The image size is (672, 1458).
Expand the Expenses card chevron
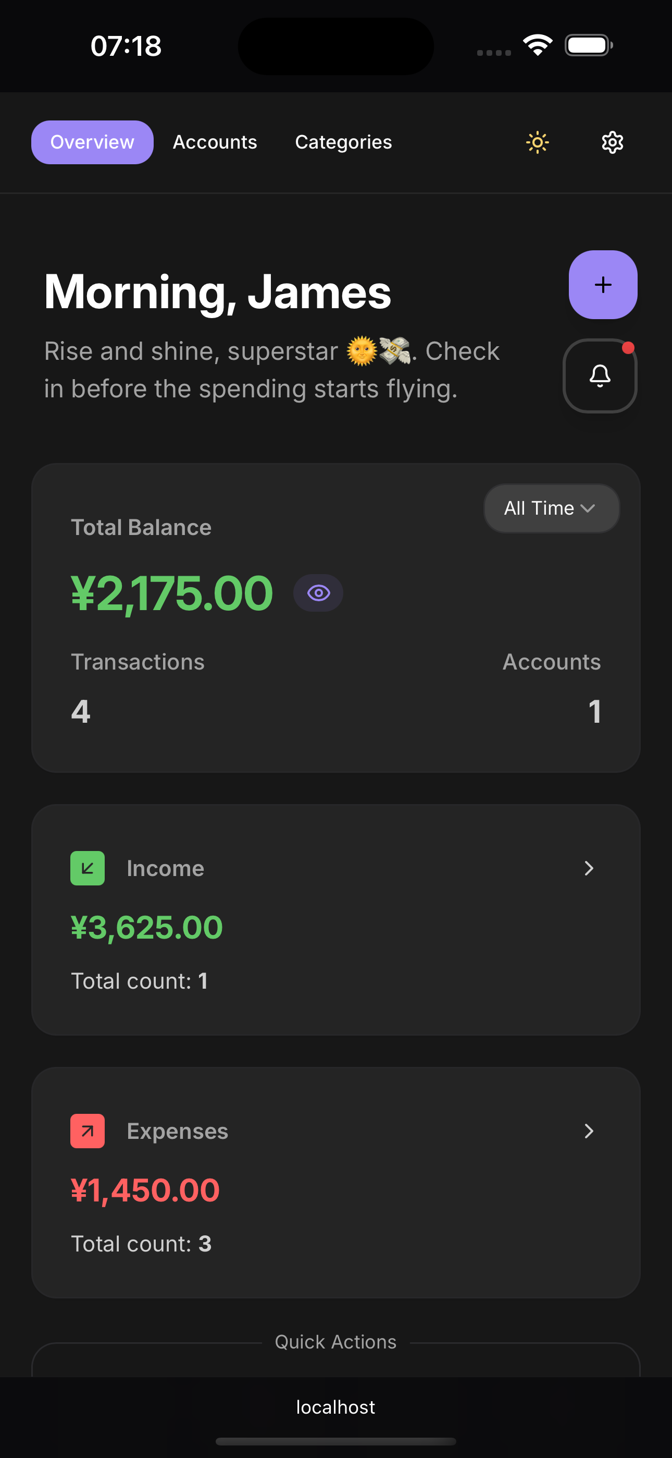(x=589, y=1131)
